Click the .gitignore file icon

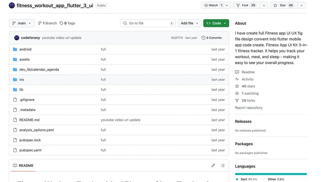pyautogui.click(x=15, y=99)
